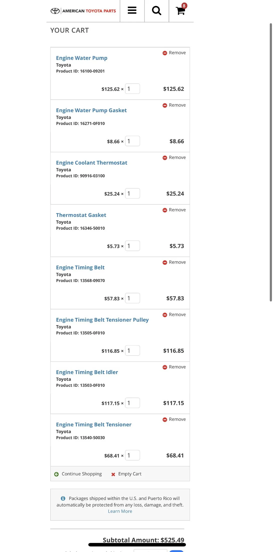Open the Engine Coolant Thermostat product page
274x552 pixels.
(x=92, y=163)
